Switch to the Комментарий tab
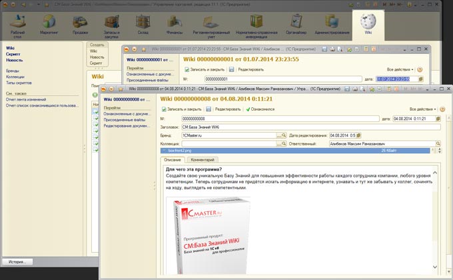The height and width of the screenshot is (280, 453). click(x=203, y=160)
